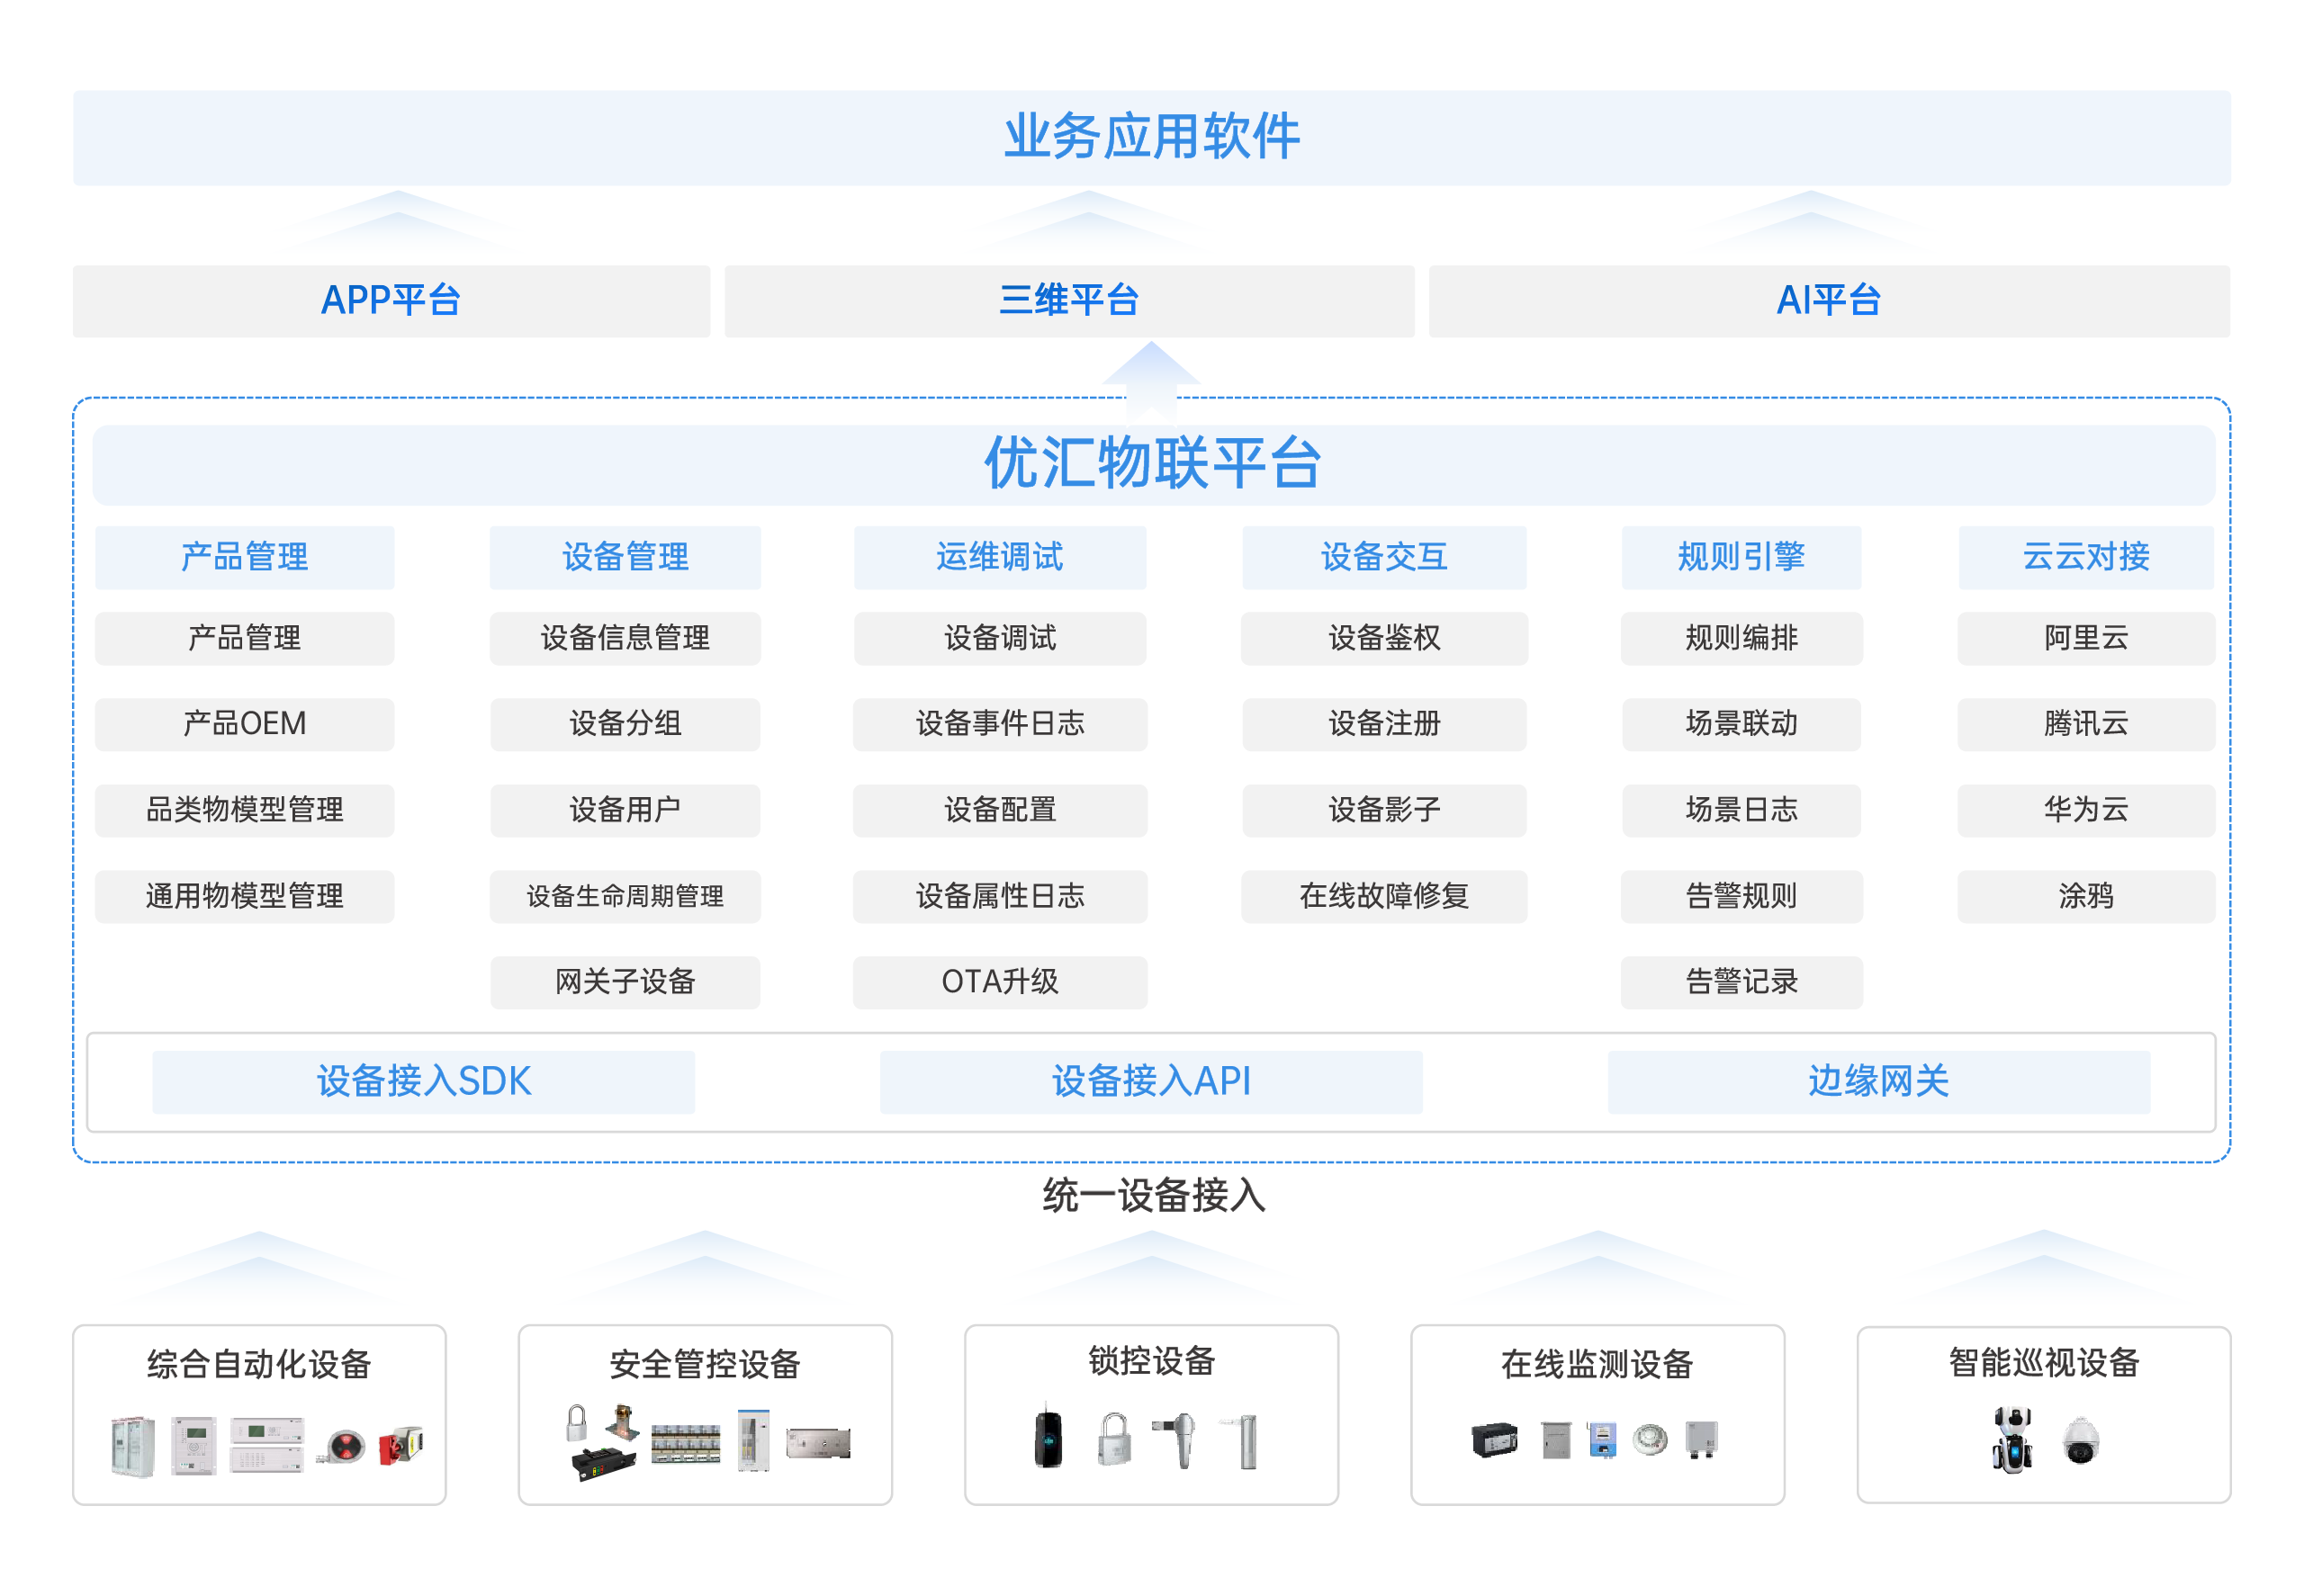This screenshot has height=1596, width=2304.
Task: Click the dome surveillance camera image
Action: coord(2081,1441)
